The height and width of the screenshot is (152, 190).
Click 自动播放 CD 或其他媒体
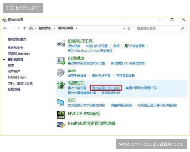[128, 63]
